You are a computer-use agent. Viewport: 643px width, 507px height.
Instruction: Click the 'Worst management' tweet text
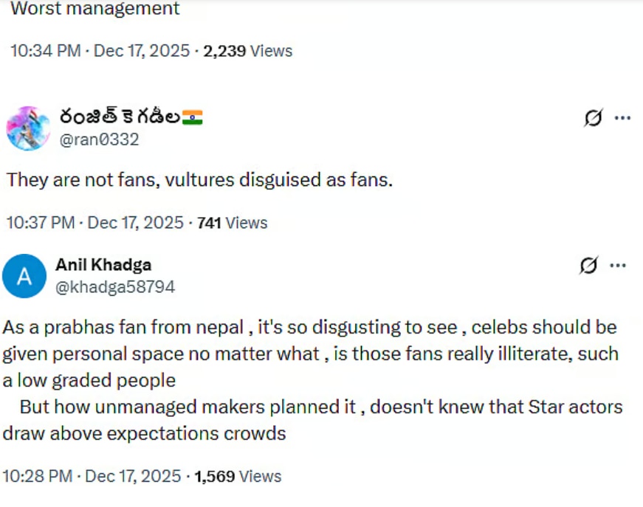pyautogui.click(x=94, y=9)
